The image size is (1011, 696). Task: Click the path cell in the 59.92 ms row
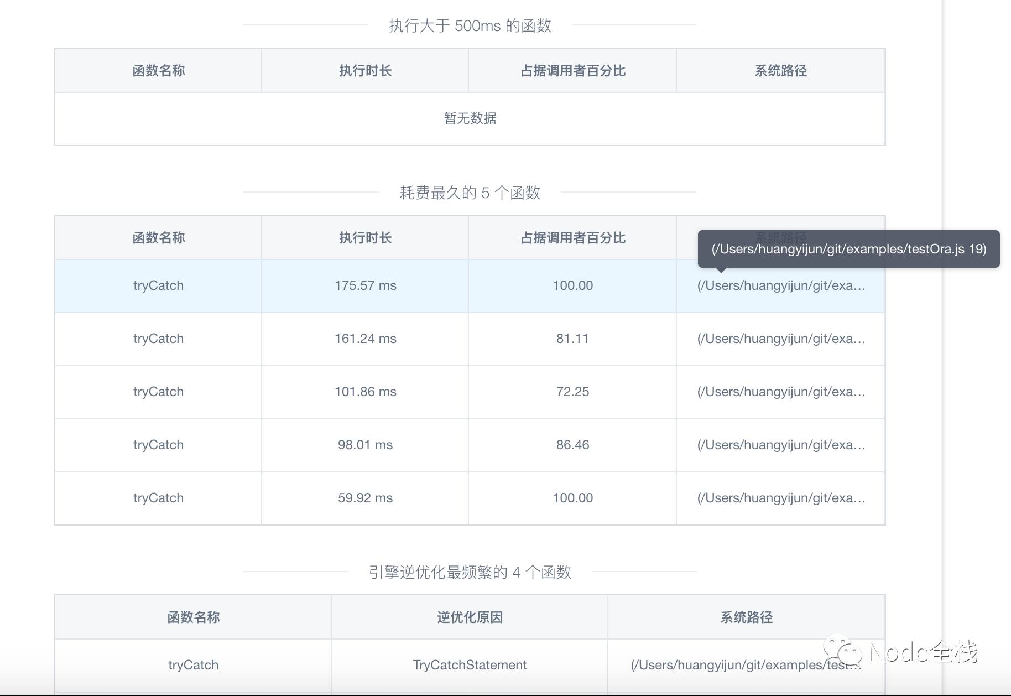pyautogui.click(x=780, y=498)
